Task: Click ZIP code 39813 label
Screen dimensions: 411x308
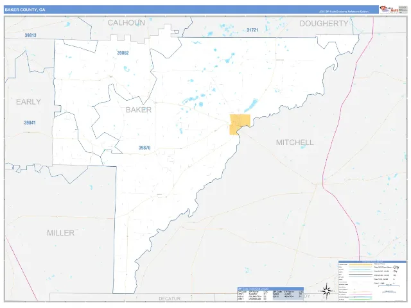Action: click(30, 35)
